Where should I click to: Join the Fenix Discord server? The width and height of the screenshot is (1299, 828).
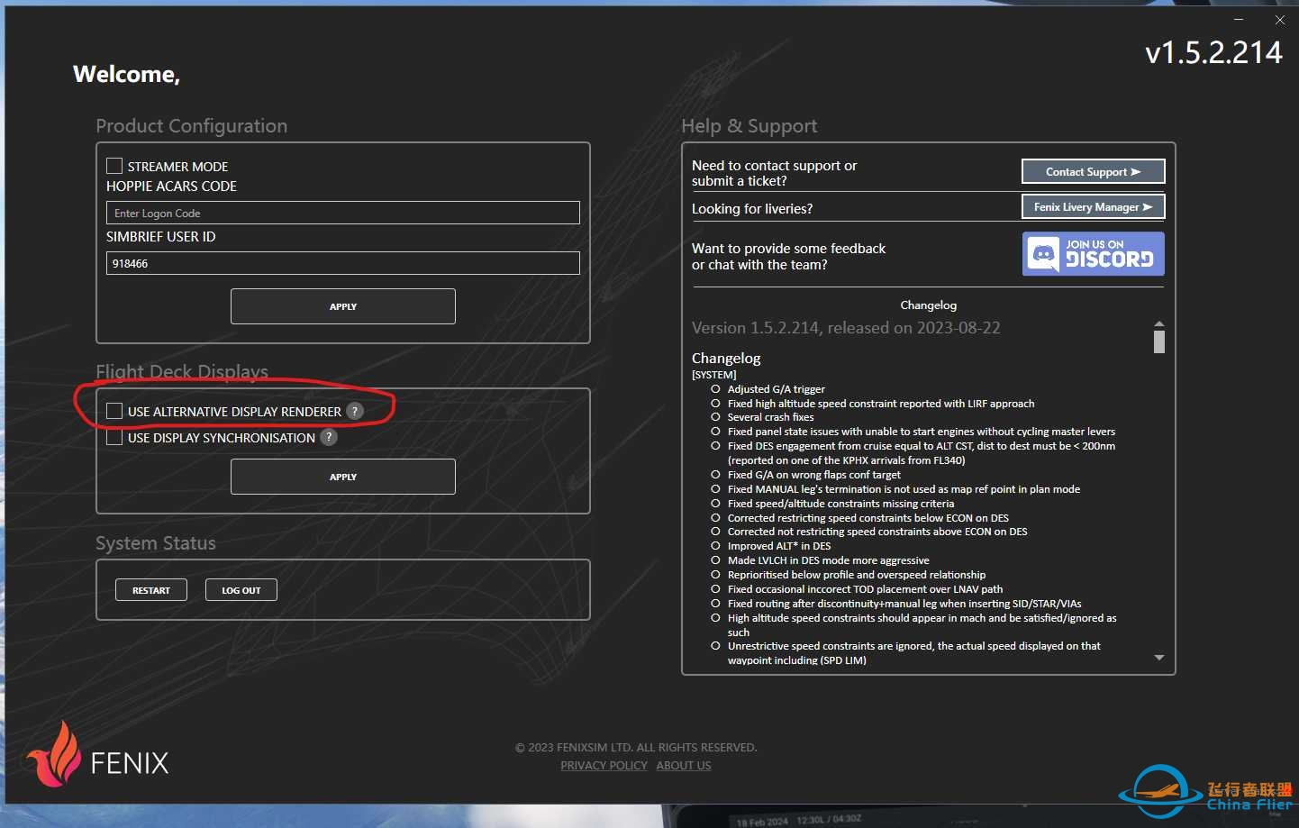click(x=1093, y=253)
